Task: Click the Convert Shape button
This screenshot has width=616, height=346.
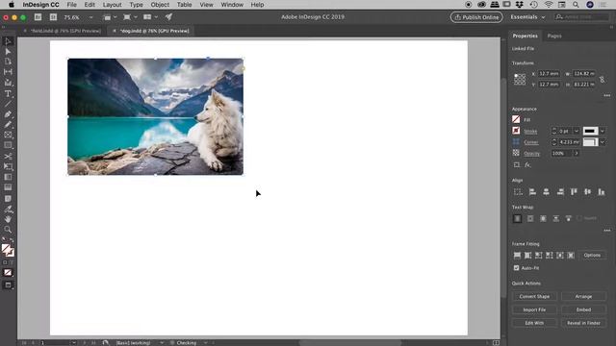Action: 534,297
